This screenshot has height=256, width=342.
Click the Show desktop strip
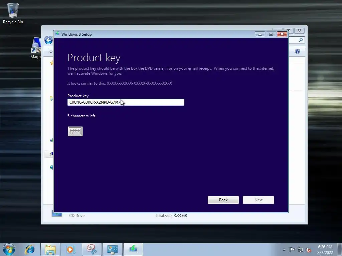340,249
